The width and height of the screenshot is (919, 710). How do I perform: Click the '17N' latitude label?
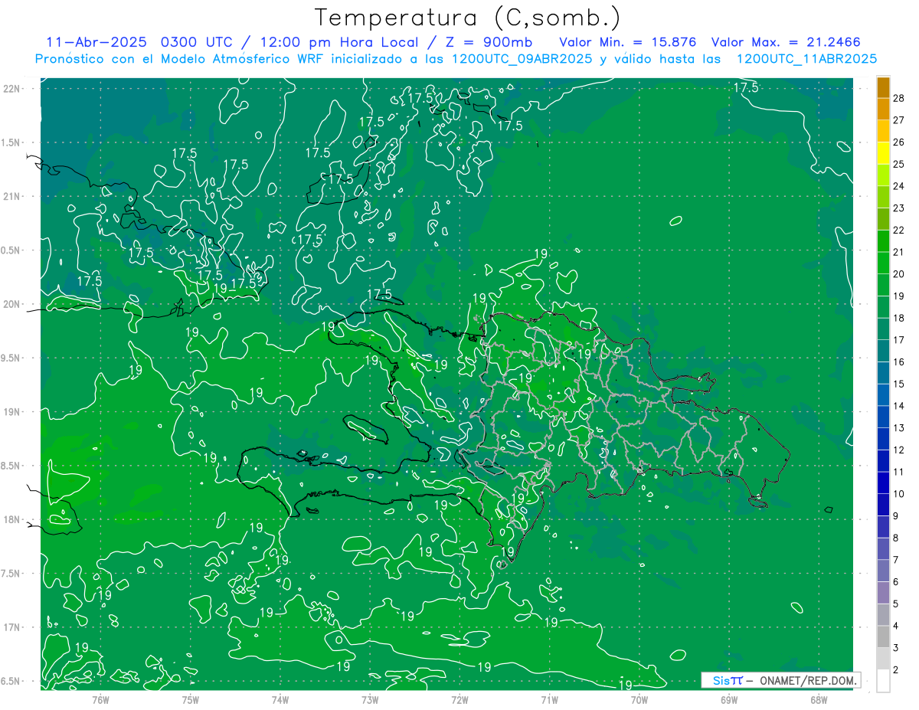click(x=13, y=627)
